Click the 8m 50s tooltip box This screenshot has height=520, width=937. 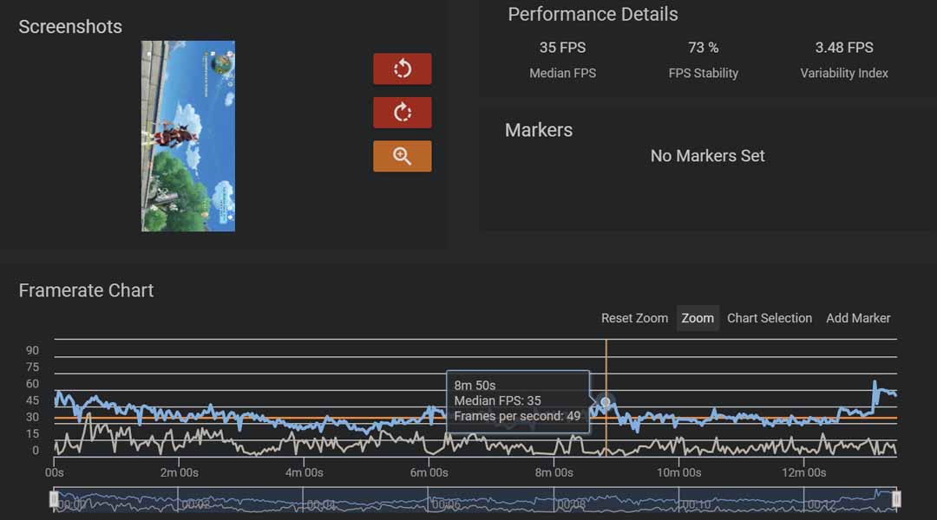(518, 401)
